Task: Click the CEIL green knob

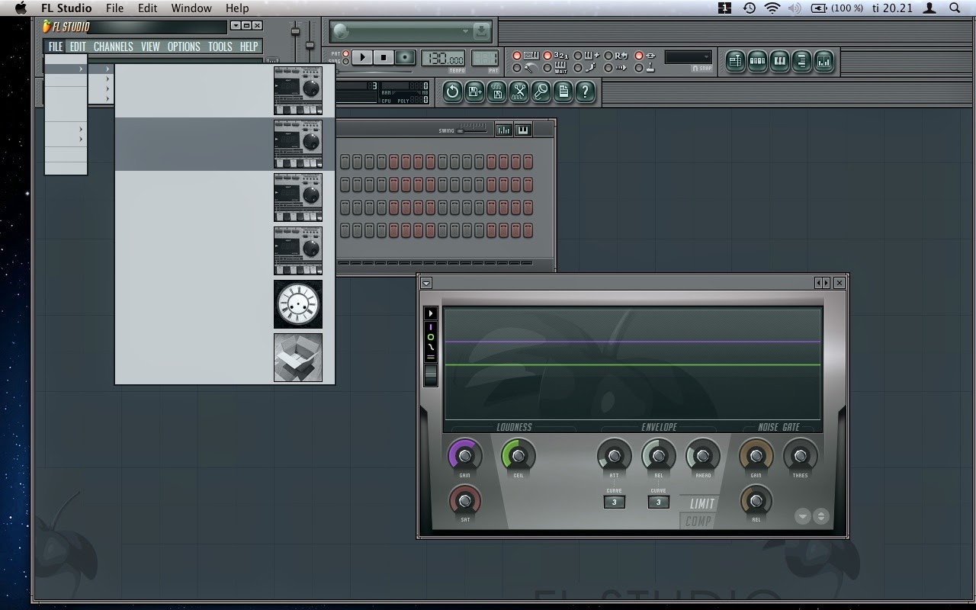Action: [x=518, y=456]
